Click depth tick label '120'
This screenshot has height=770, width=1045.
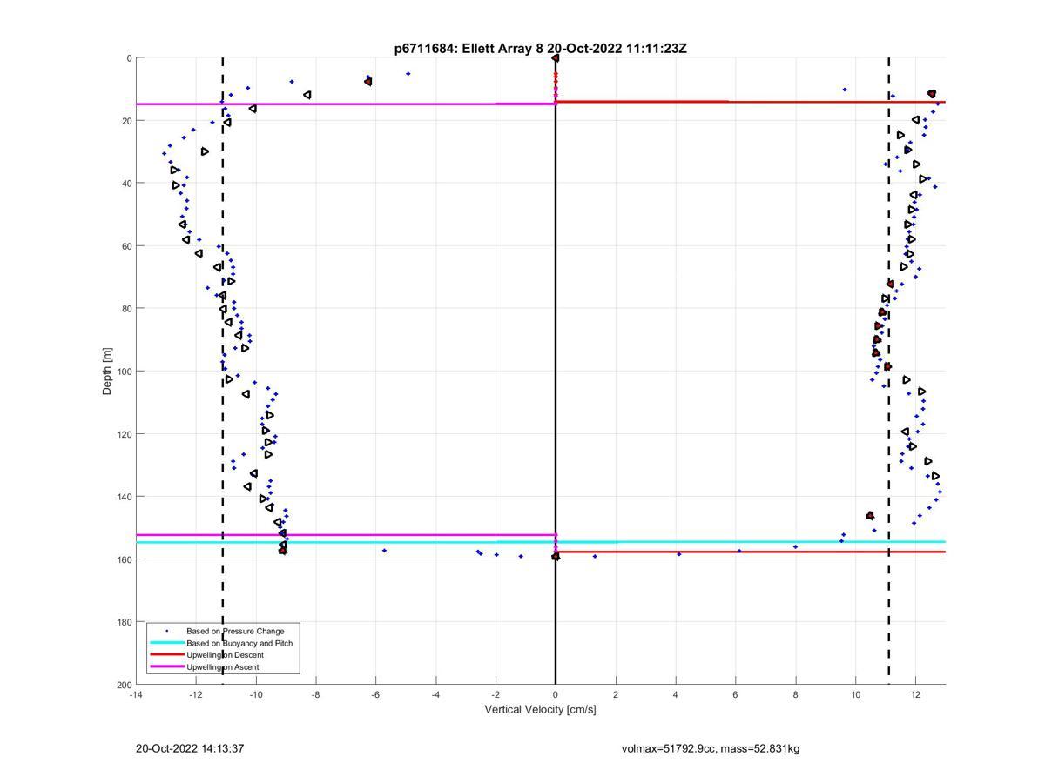point(124,434)
